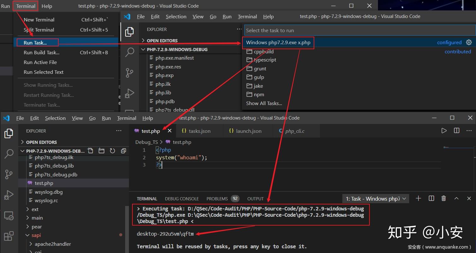The image size is (476, 253).
Task: Switch to the PROBLEMS panel tab
Action: click(x=223, y=199)
